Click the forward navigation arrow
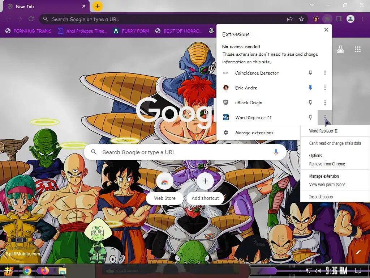This screenshot has height=278, width=370. point(20,19)
